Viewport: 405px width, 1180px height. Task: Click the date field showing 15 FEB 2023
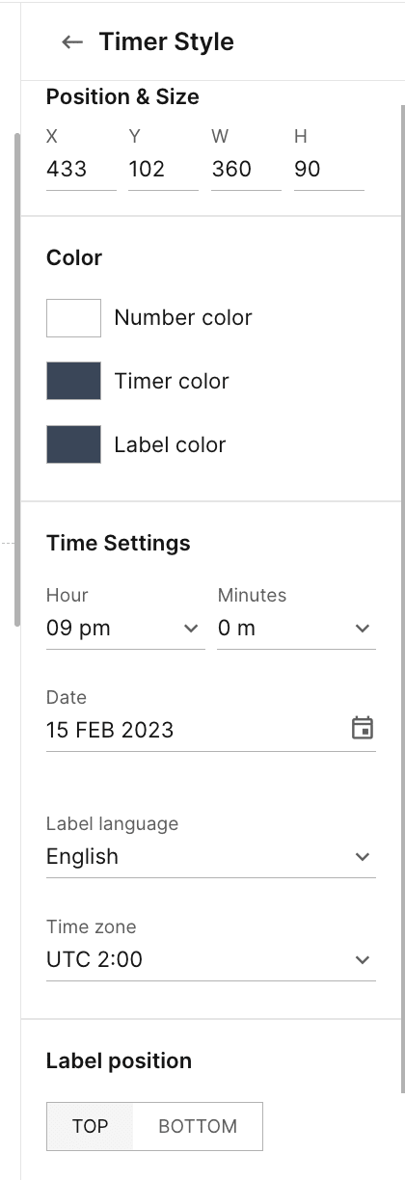click(x=211, y=730)
